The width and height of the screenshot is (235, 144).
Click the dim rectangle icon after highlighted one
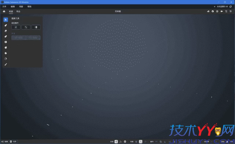[x=145, y=141]
